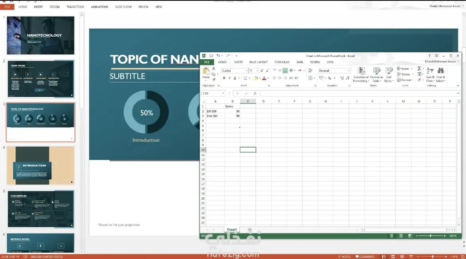Open the Excel File tab
The image size is (466, 259).
pyautogui.click(x=207, y=62)
